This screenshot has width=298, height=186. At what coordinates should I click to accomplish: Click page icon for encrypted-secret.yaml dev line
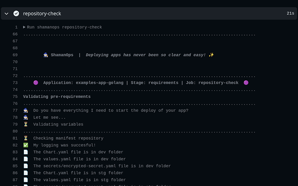pyautogui.click(x=26, y=166)
